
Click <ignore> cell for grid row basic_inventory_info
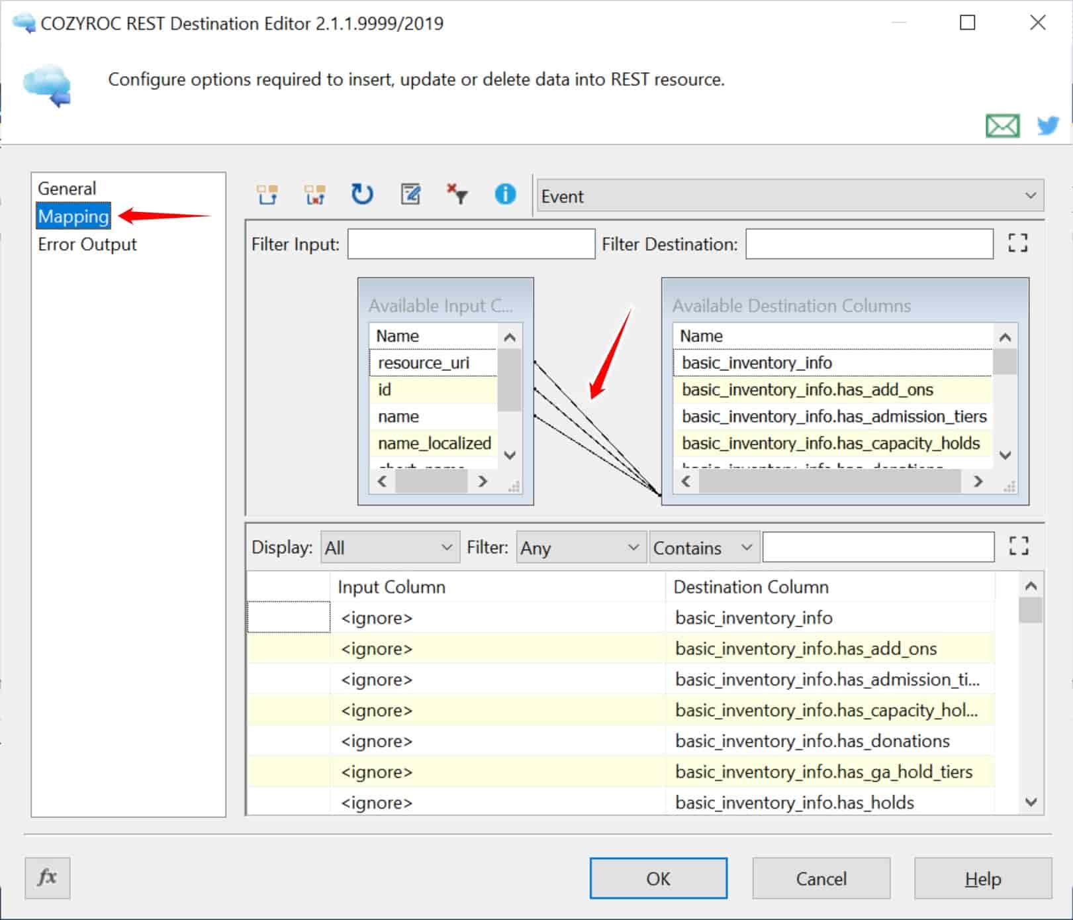[x=498, y=618]
